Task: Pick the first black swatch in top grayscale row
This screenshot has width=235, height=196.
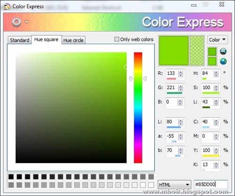Action: pyautogui.click(x=11, y=177)
